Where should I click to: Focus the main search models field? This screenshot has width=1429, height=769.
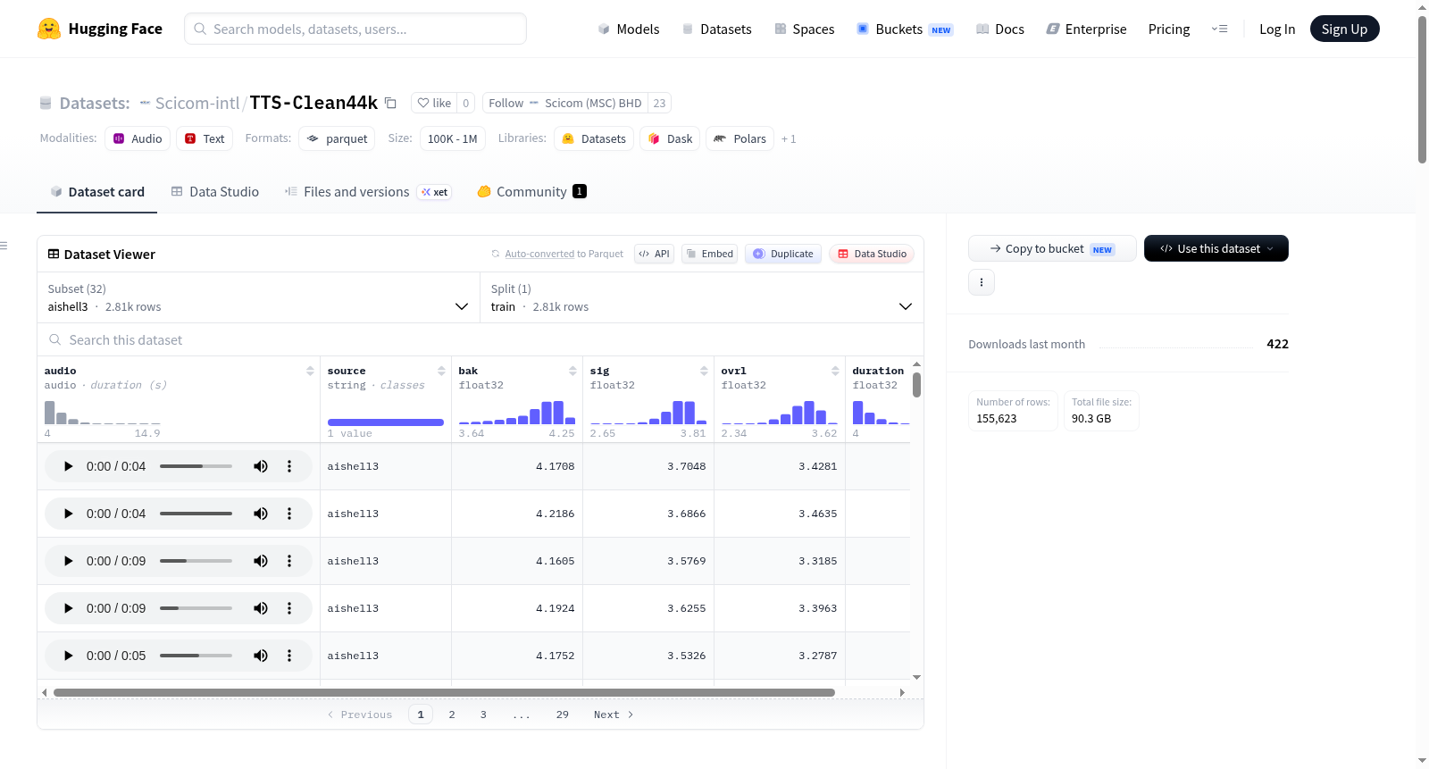click(x=355, y=29)
